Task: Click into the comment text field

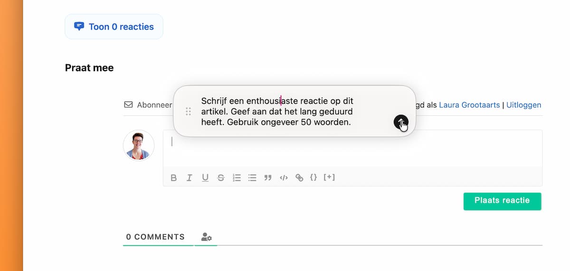Action: coord(351,148)
